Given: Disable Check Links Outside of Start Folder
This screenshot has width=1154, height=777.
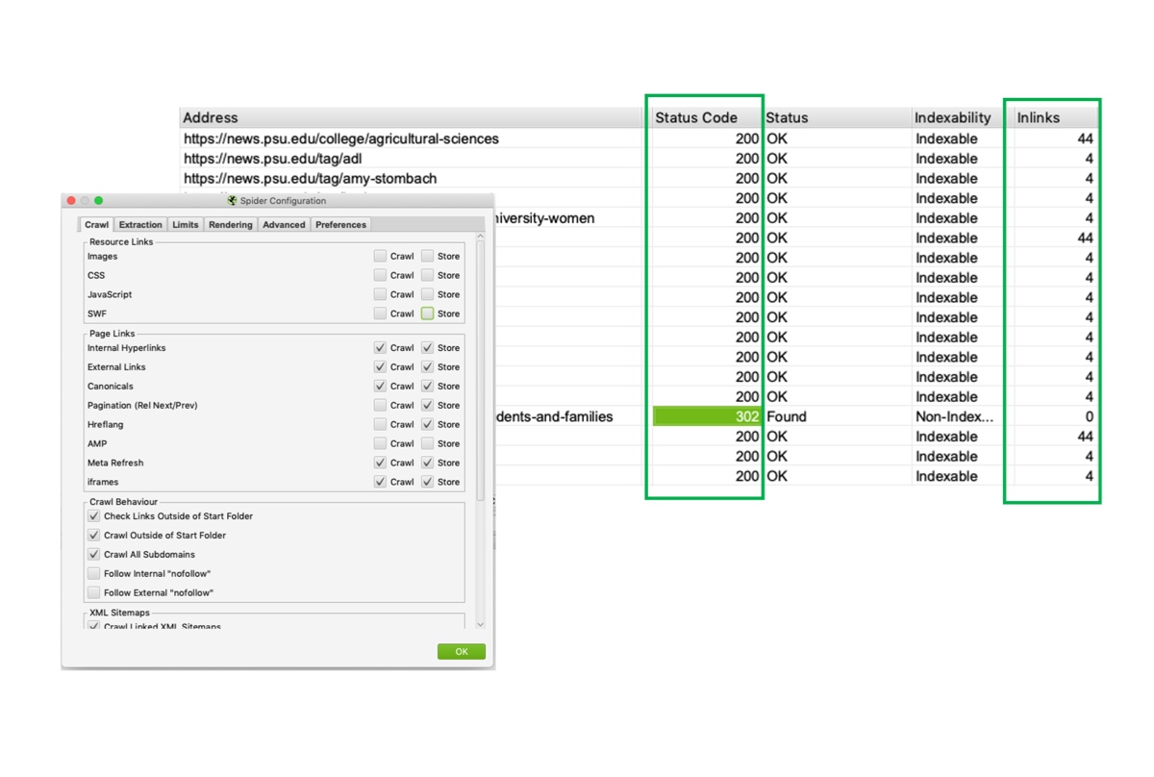Looking at the screenshot, I should pyautogui.click(x=94, y=516).
